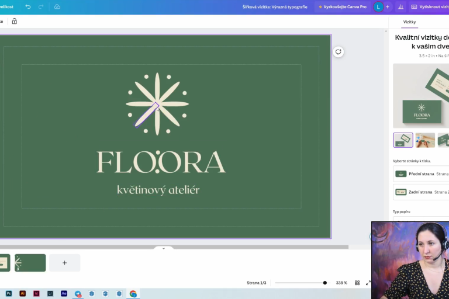Image resolution: width=449 pixels, height=299 pixels.
Task: Select Přední strana page for printing
Action: [x=421, y=173]
